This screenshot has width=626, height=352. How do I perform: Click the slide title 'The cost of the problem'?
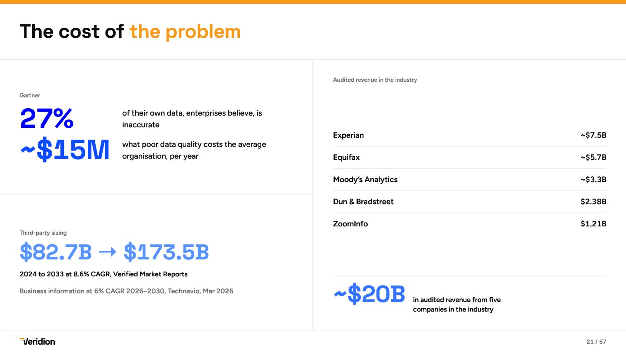[x=130, y=31]
